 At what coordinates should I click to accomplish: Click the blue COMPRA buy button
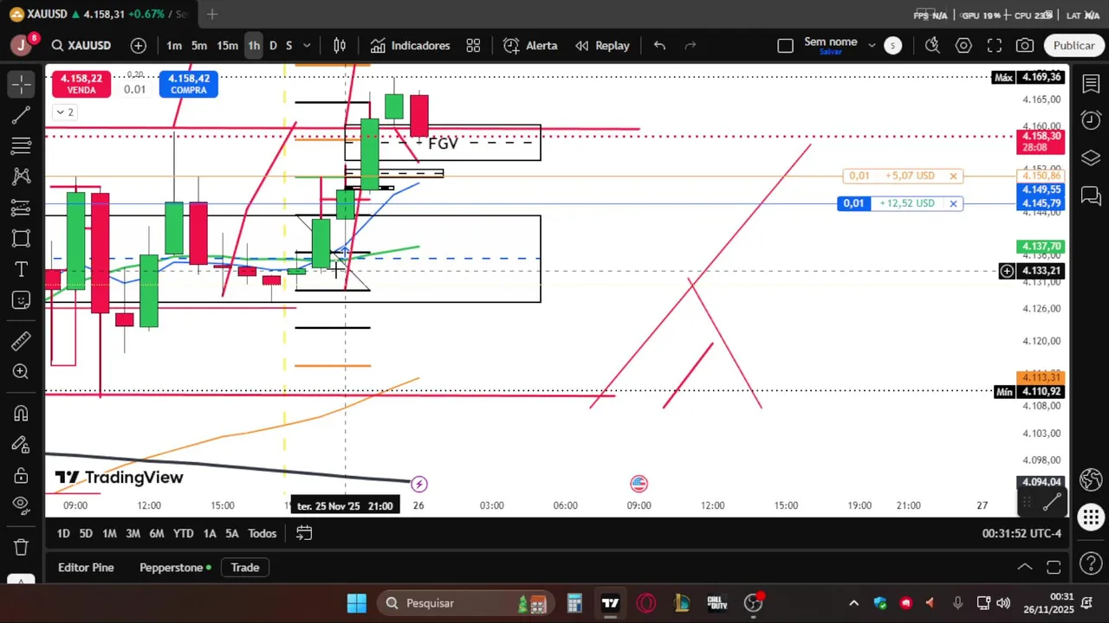188,84
